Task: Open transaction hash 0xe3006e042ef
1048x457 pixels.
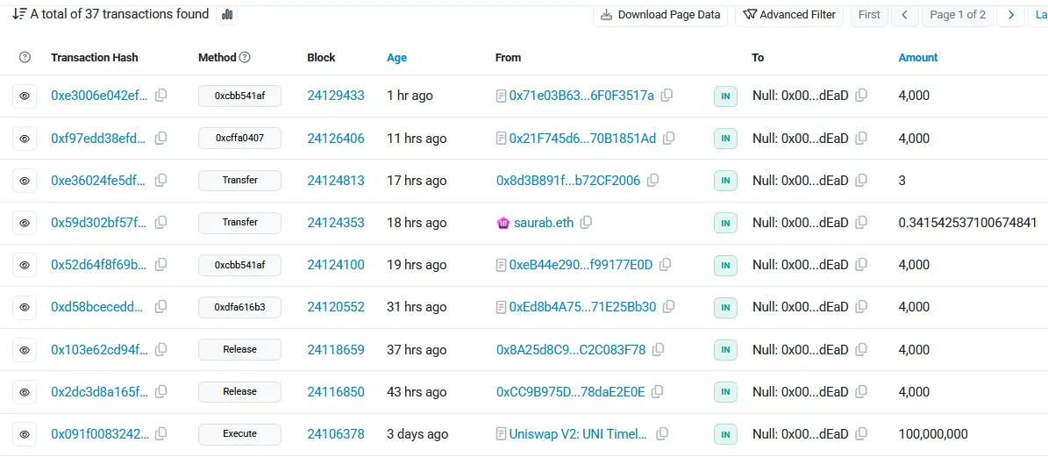Action: 100,96
